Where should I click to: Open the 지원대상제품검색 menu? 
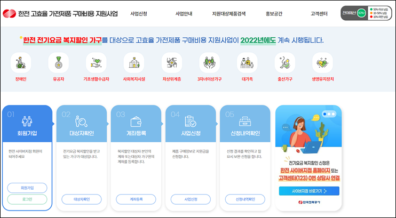229,14
